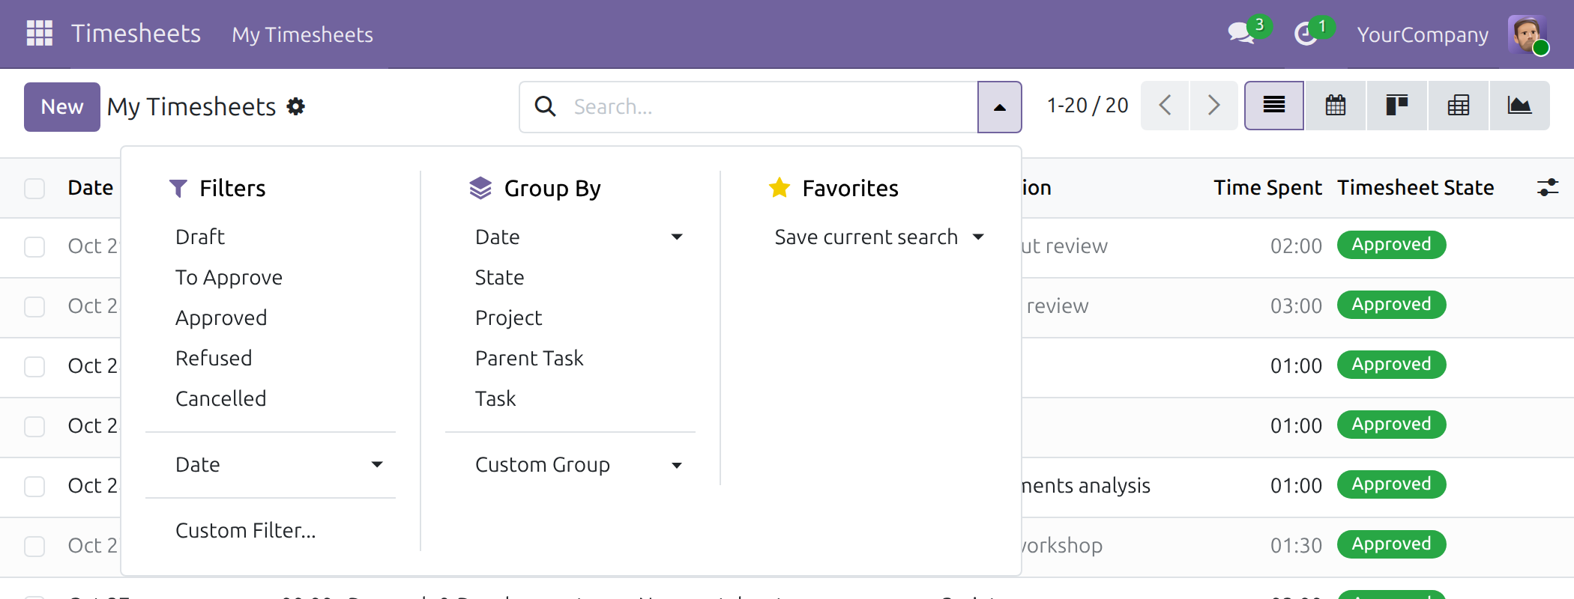Click the search magnifier icon
The image size is (1574, 599).
545,106
